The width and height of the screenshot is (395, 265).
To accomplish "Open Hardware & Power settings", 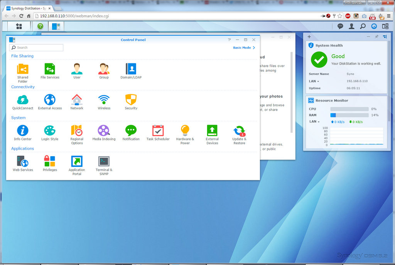I will (185, 135).
